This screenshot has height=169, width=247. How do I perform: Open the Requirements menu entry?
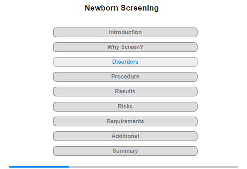pyautogui.click(x=125, y=121)
